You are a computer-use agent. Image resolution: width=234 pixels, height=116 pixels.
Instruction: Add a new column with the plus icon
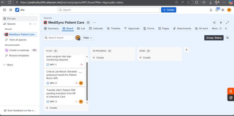pos(186,50)
